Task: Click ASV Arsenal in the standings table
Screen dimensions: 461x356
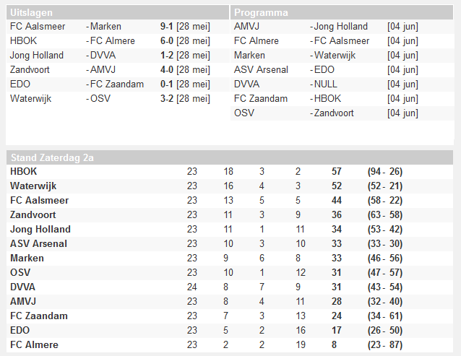Action: point(38,243)
